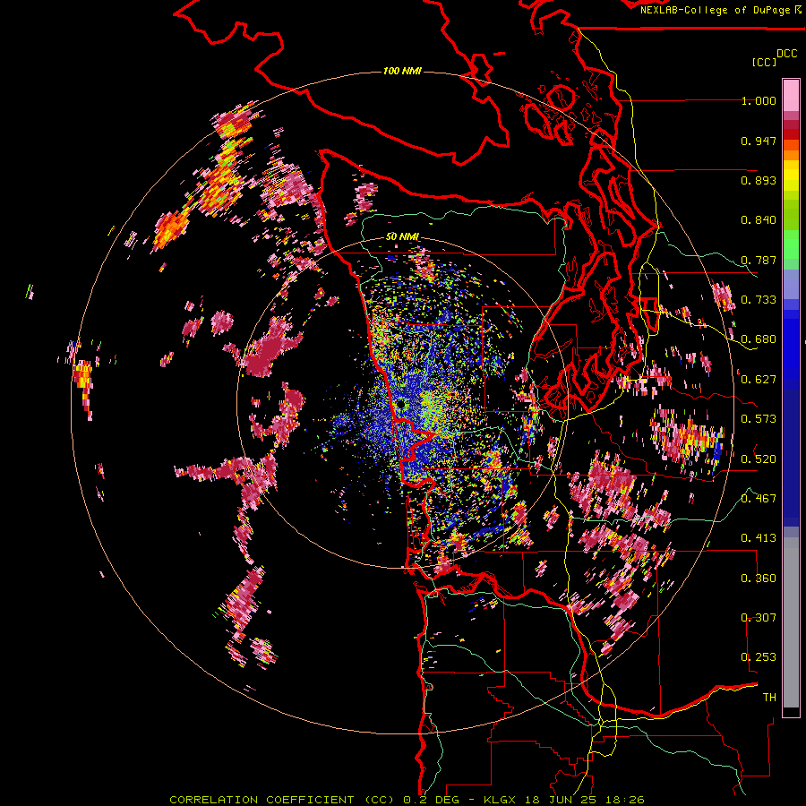Image resolution: width=806 pixels, height=806 pixels.
Task: Click the gray lower segment of color bar
Action: pyautogui.click(x=791, y=622)
